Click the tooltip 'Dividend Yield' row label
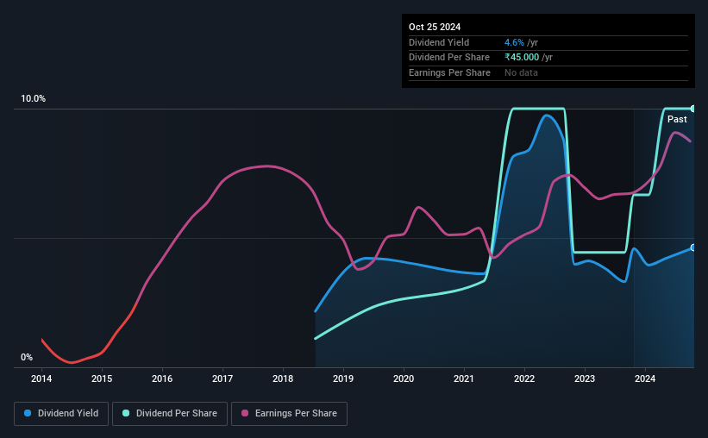 point(439,42)
